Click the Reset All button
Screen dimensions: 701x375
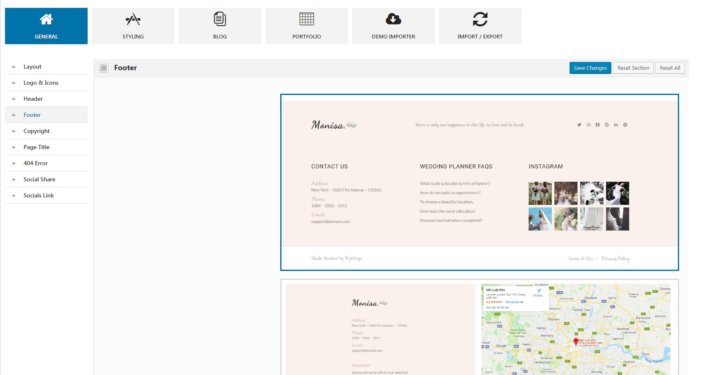tap(670, 68)
